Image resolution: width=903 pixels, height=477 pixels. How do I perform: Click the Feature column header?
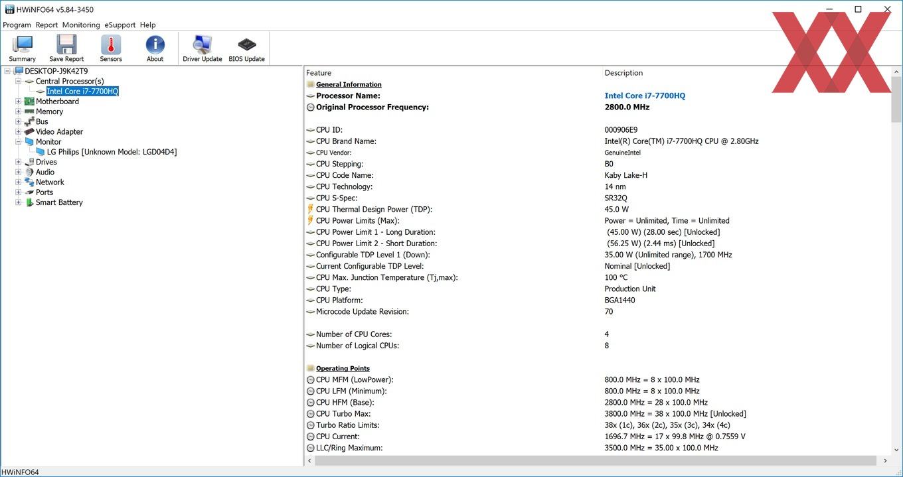453,73
